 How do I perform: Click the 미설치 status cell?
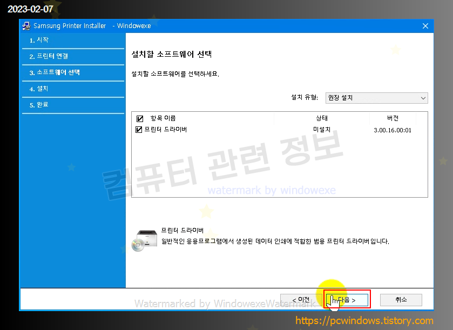(322, 130)
